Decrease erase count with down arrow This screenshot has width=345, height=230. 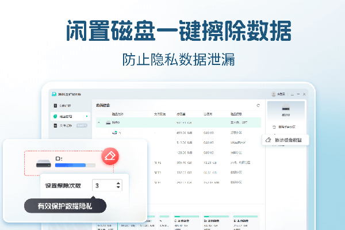pyautogui.click(x=118, y=187)
